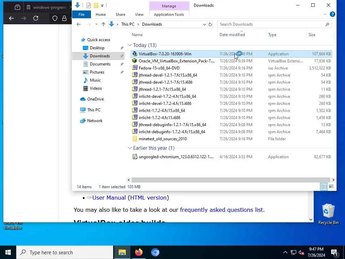Sort by Date modified column header

pos(232,35)
